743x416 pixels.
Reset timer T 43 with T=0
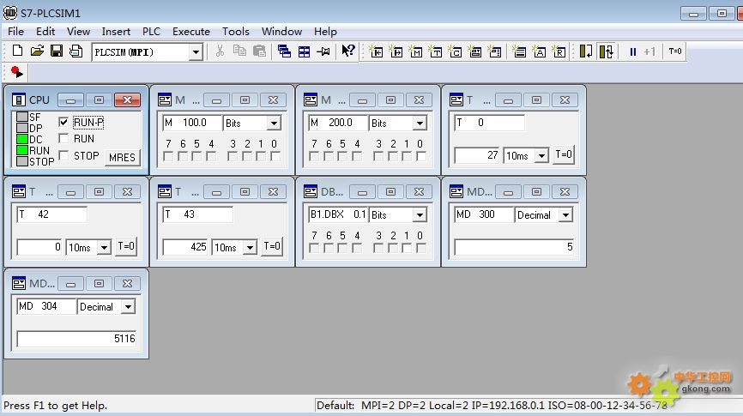pos(272,246)
